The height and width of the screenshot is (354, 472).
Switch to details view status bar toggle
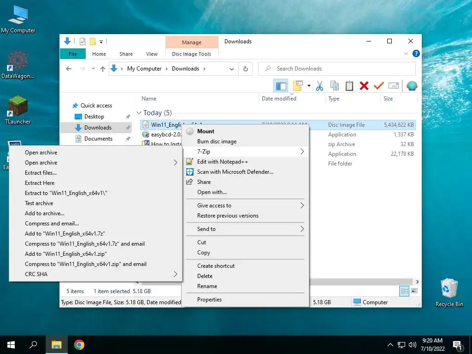(404, 291)
